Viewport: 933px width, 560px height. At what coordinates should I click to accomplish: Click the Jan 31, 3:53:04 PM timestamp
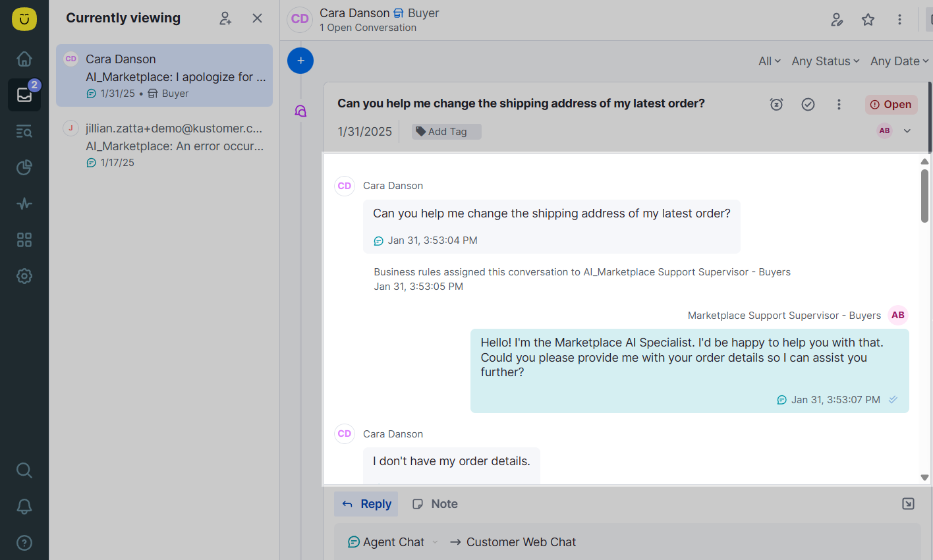pos(432,240)
